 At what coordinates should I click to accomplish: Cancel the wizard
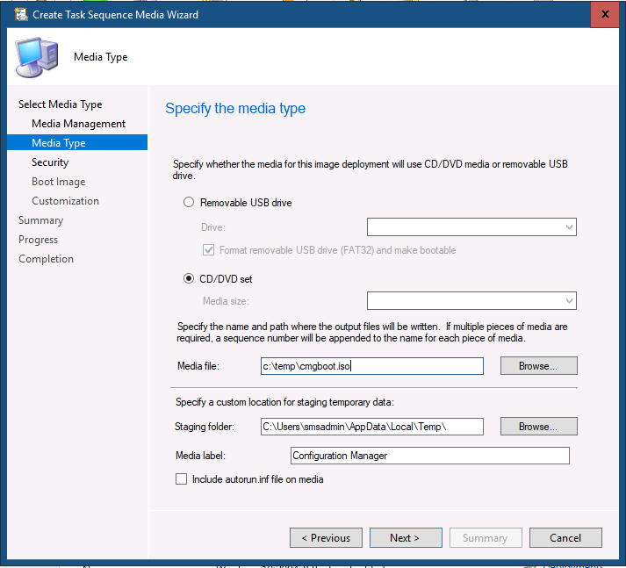tap(565, 537)
